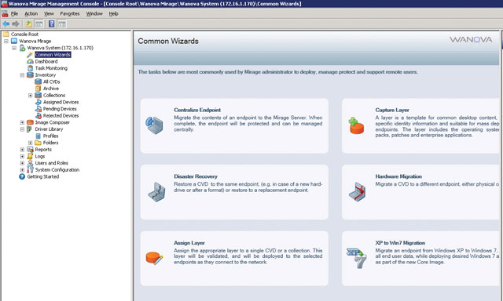Click the Archive icon in tree
The width and height of the screenshot is (503, 301).
pos(39,89)
